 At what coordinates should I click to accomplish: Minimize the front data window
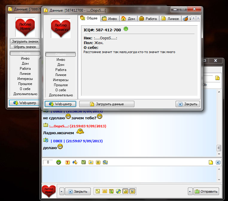(x=175, y=10)
